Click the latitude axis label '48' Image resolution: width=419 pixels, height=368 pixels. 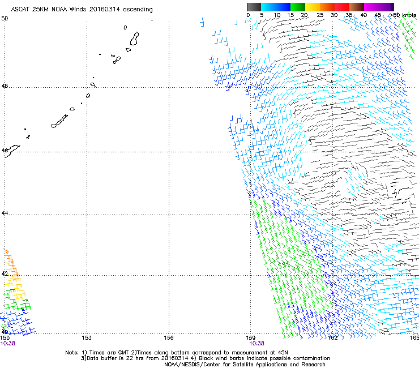pyautogui.click(x=5, y=86)
